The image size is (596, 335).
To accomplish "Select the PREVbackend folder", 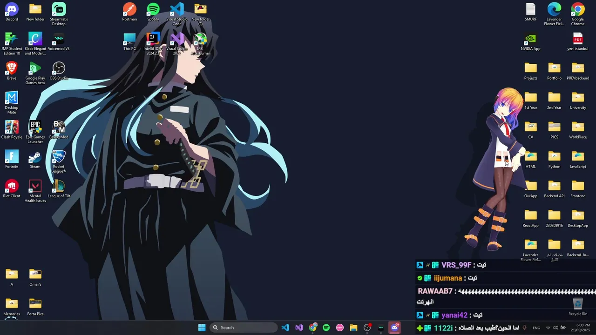I will pyautogui.click(x=578, y=71).
